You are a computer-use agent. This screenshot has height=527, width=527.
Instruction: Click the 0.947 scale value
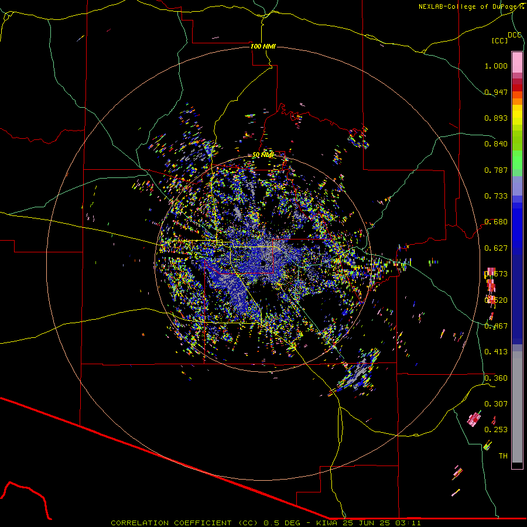coord(496,92)
